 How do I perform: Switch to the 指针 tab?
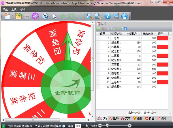(138, 118)
